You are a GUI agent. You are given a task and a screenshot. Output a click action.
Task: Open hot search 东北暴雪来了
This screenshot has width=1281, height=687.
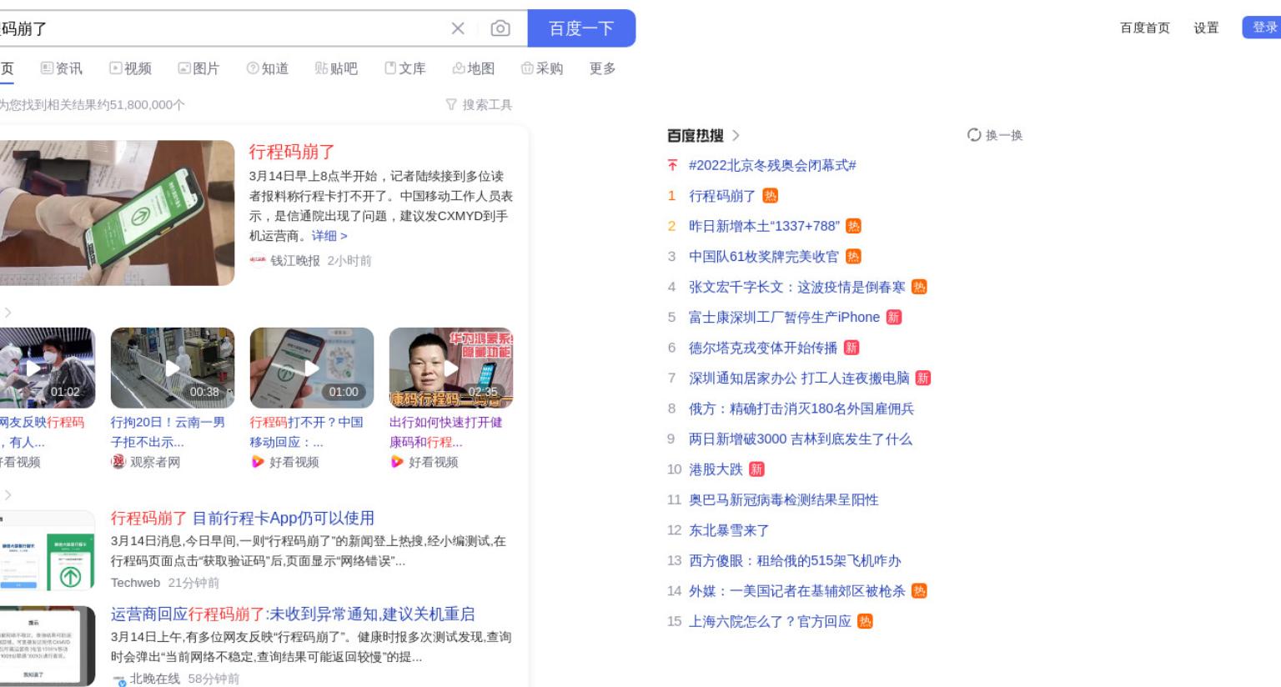pyautogui.click(x=729, y=530)
